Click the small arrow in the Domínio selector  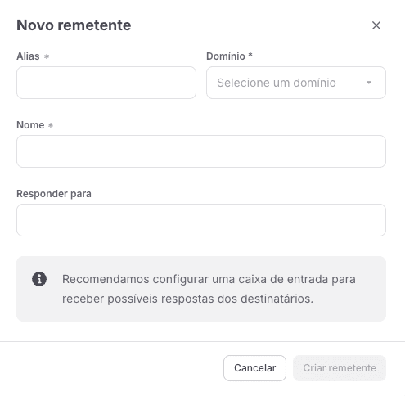[x=369, y=83]
